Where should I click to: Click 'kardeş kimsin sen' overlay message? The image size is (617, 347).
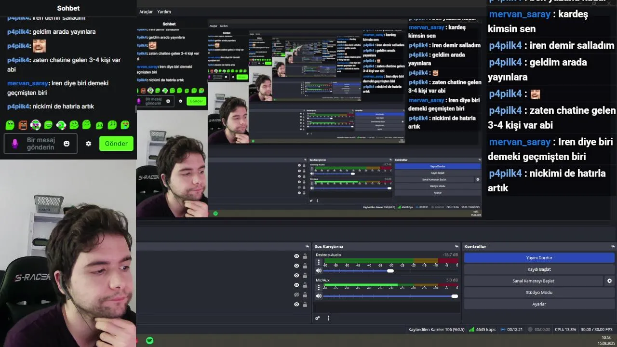[538, 22]
